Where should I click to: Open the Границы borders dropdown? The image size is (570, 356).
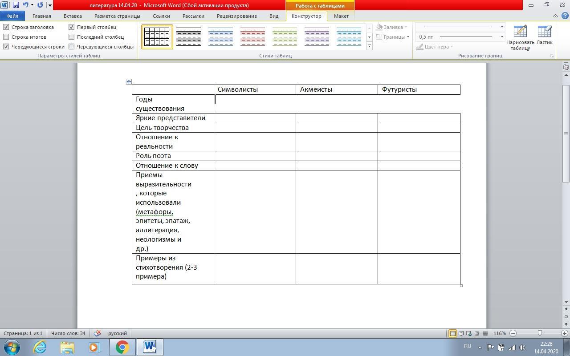[393, 37]
